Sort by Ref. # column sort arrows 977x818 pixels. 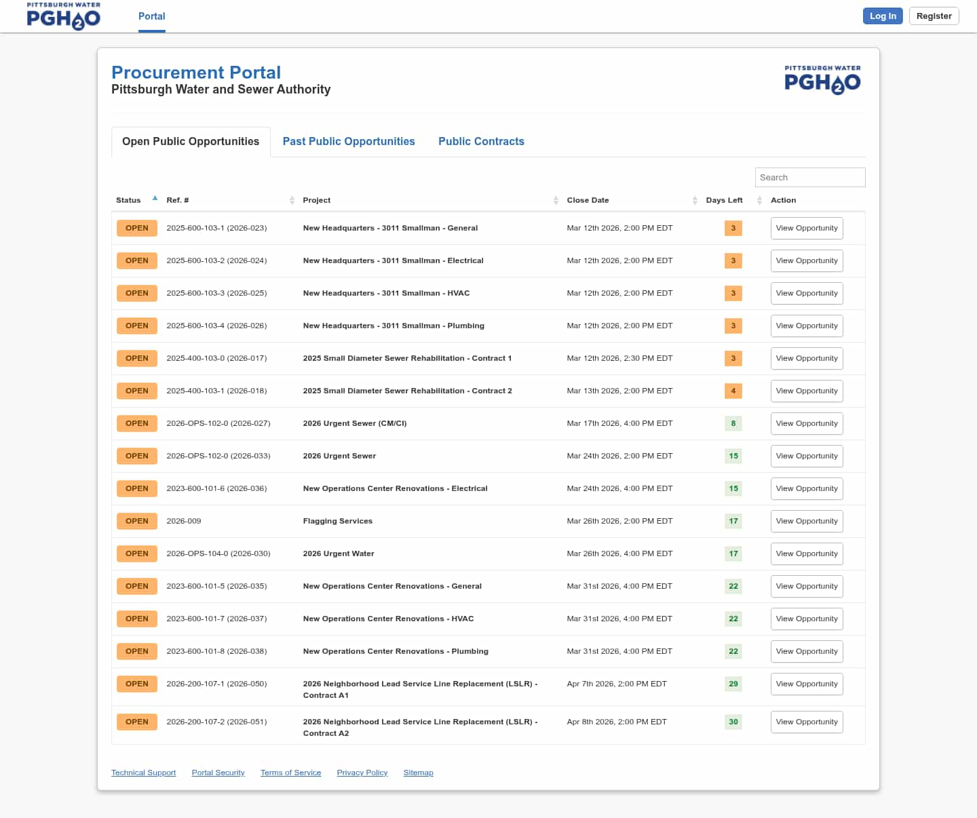(x=292, y=200)
